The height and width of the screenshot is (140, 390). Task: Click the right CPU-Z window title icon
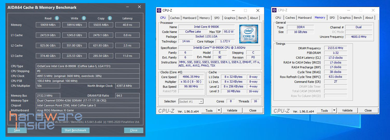[x=274, y=10]
